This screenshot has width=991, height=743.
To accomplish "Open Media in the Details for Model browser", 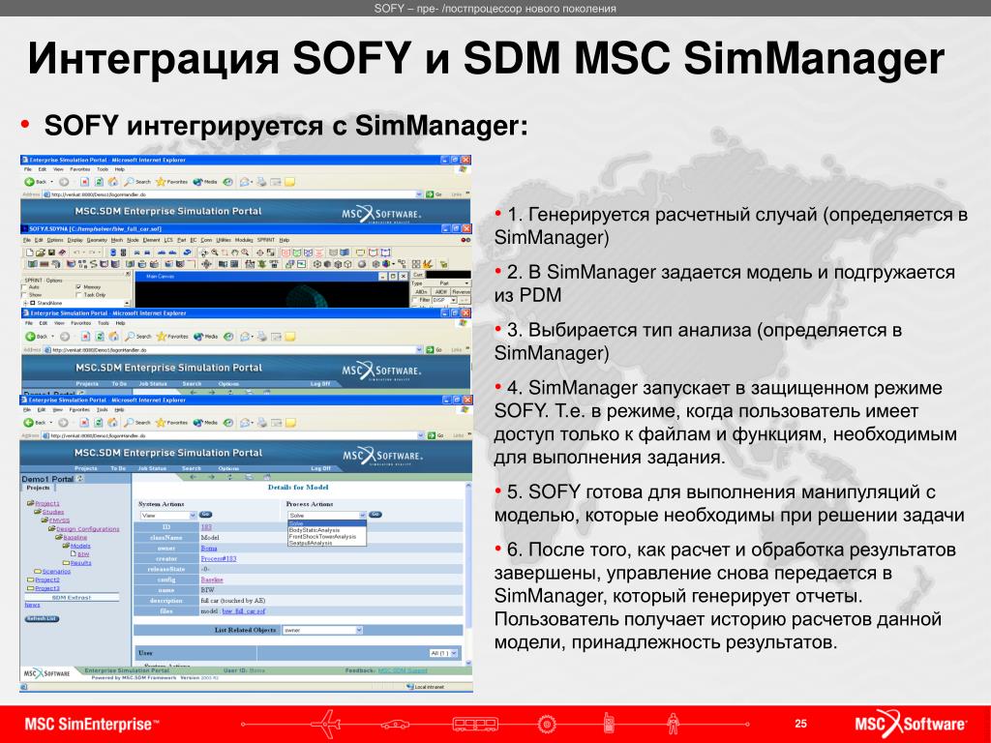I will click(x=205, y=422).
